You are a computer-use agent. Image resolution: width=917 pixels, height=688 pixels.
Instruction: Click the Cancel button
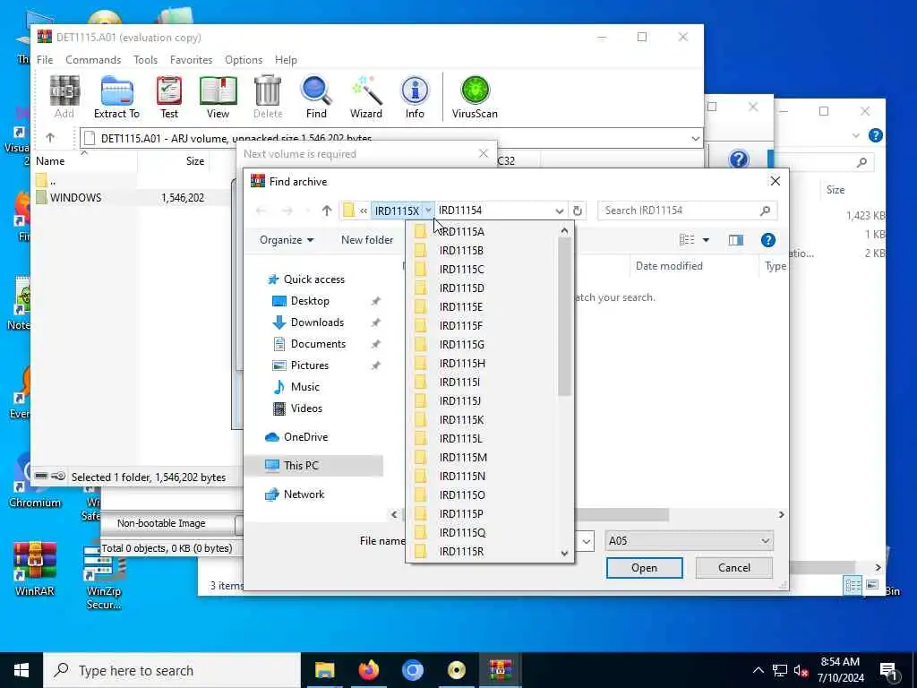(x=734, y=567)
